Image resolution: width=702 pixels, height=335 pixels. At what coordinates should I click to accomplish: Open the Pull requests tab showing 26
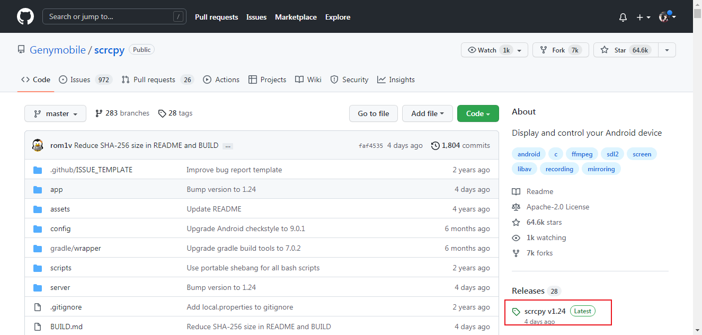click(x=158, y=80)
